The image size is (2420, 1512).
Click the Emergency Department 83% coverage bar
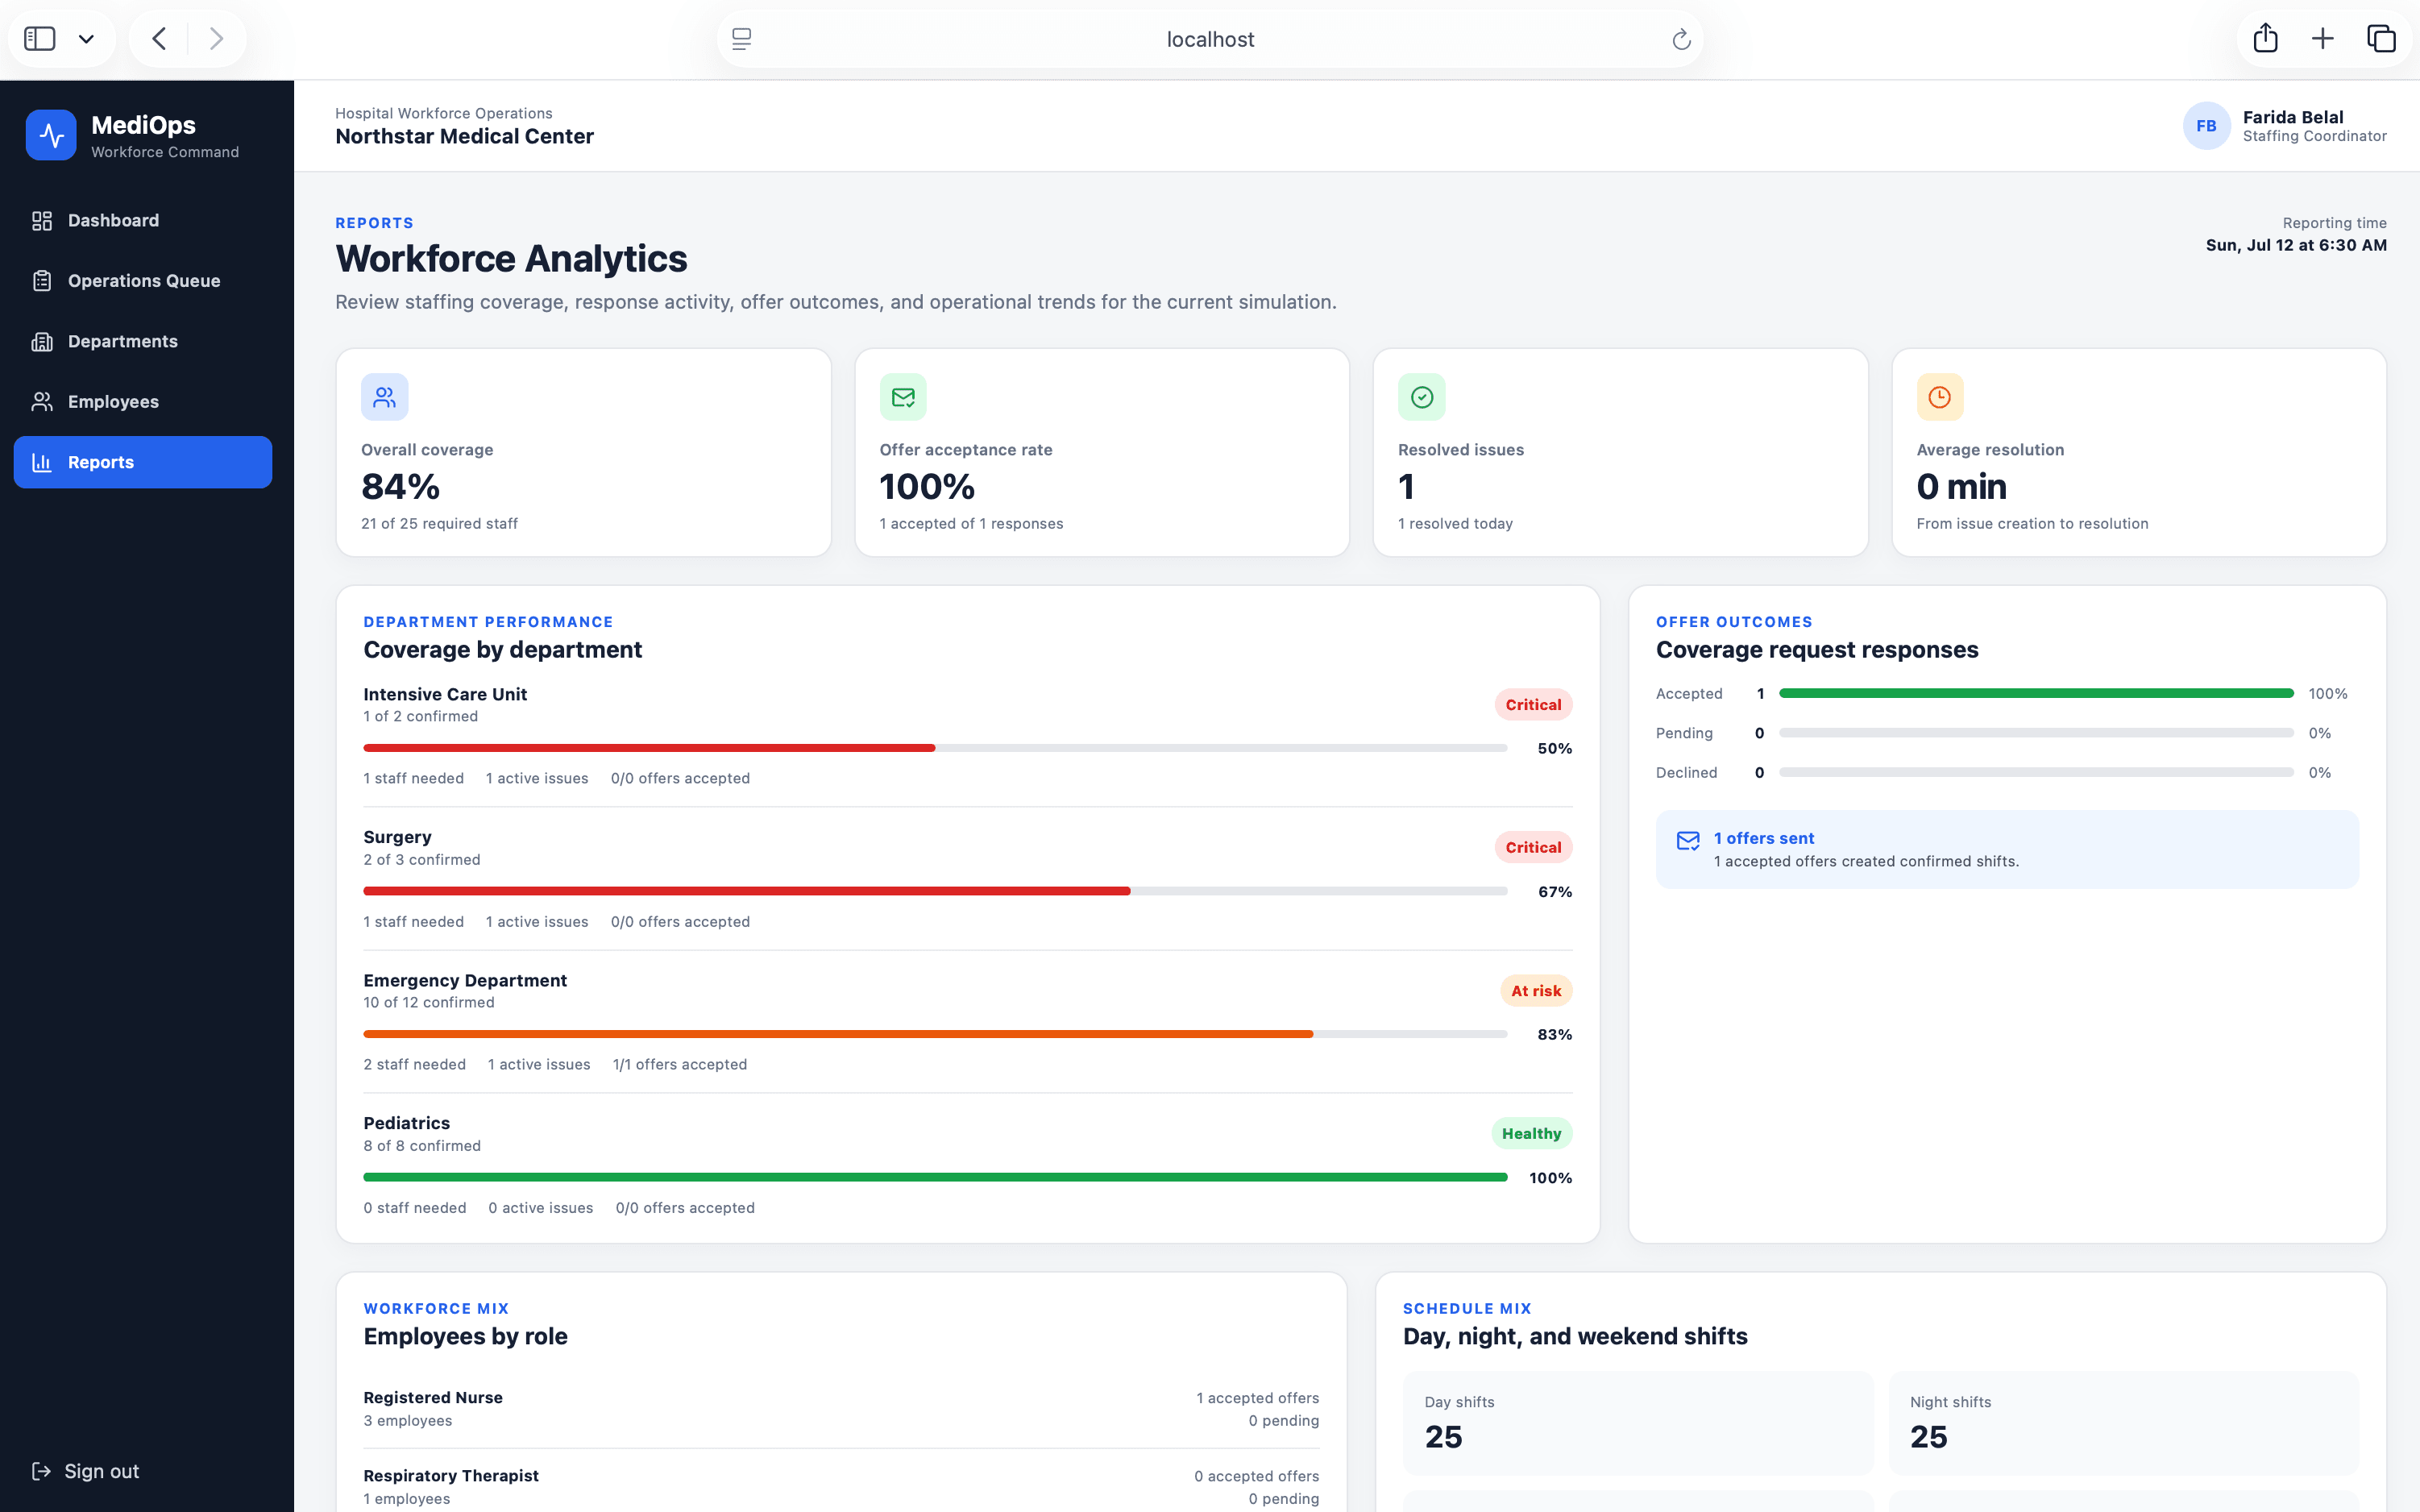(935, 1034)
